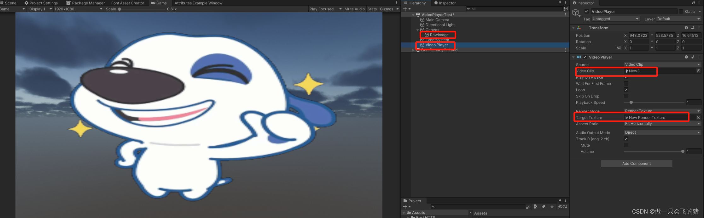Viewport: 704px width, 218px height.
Task: Toggle Gizmos button in Game view
Action: pos(387,9)
